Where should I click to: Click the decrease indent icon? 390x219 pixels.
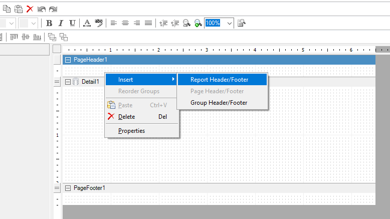(x=175, y=23)
